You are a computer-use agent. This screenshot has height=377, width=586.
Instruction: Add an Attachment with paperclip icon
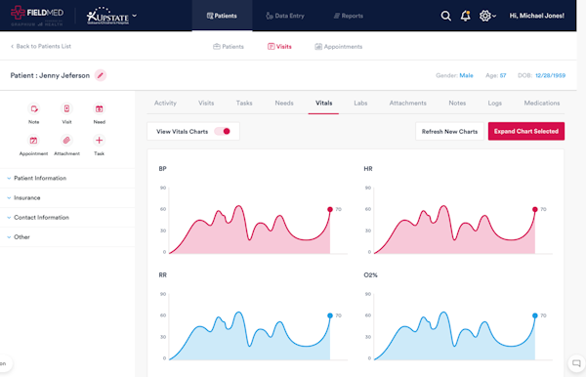click(66, 141)
